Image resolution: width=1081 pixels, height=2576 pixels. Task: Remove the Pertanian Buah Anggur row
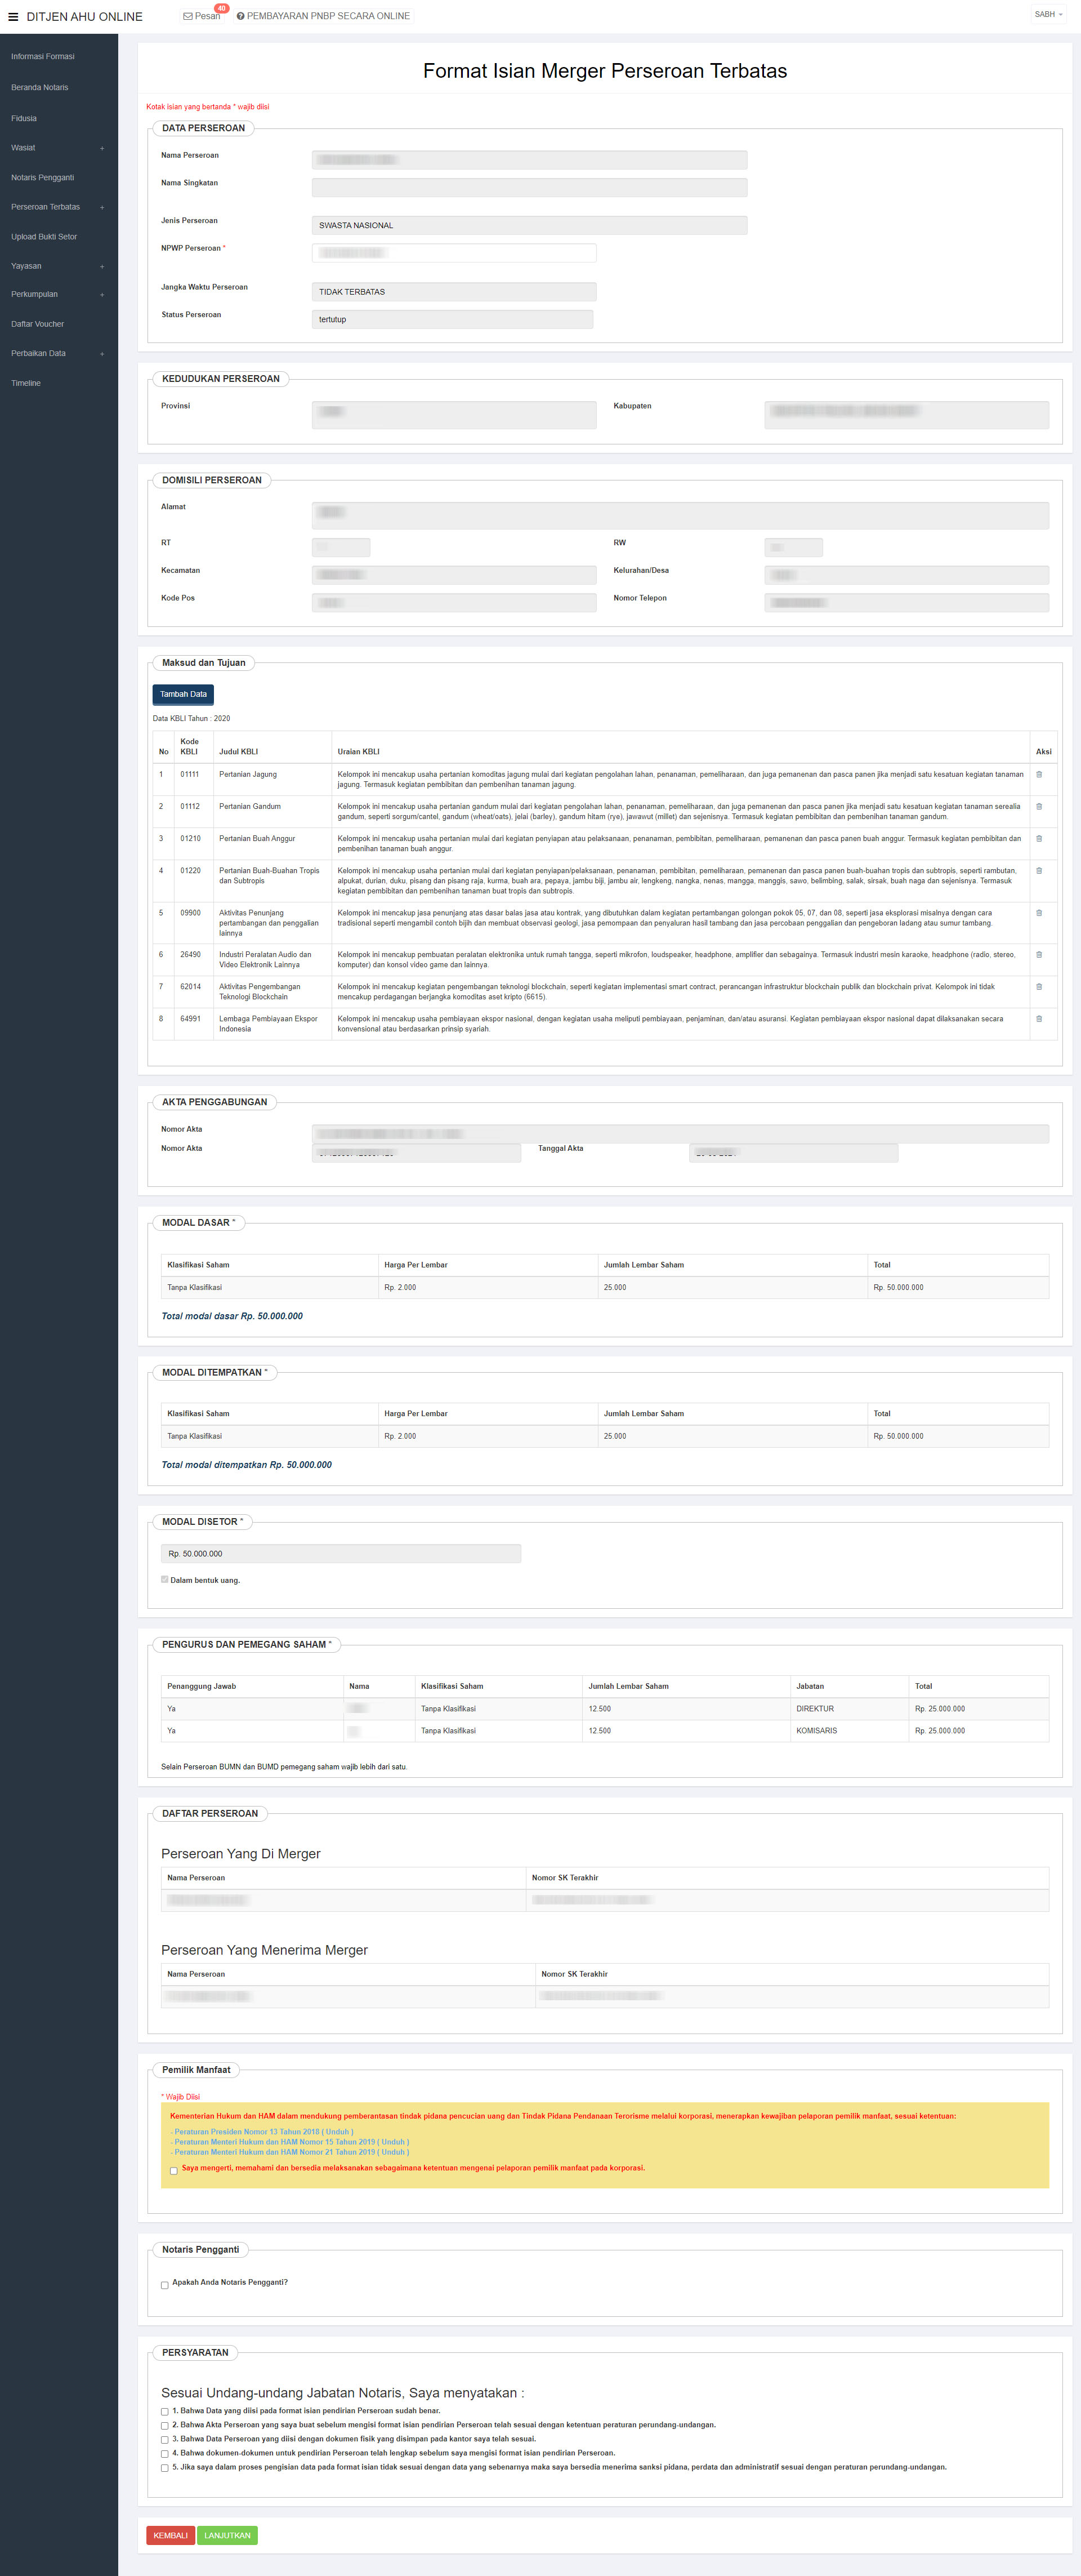[1039, 839]
